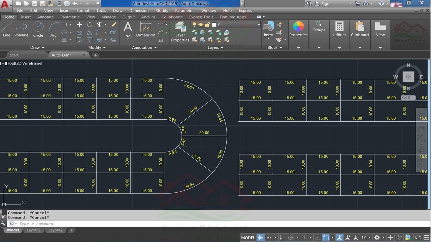
Task: Click the Trim scissors icon
Action: (99, 25)
